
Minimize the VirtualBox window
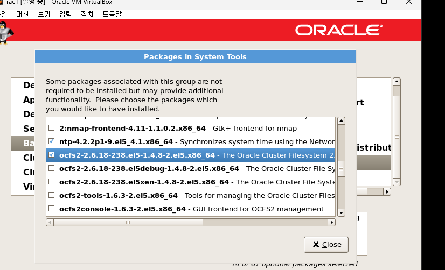coord(360,2)
